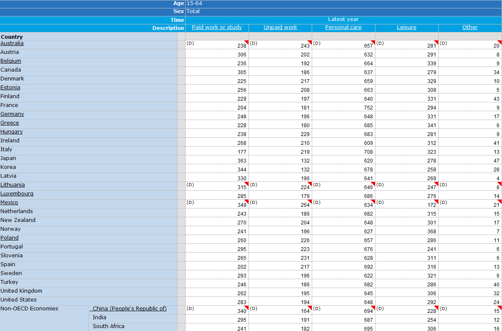Select Japan's Paid work value 363
This screenshot has width=502, height=331.
(x=242, y=161)
